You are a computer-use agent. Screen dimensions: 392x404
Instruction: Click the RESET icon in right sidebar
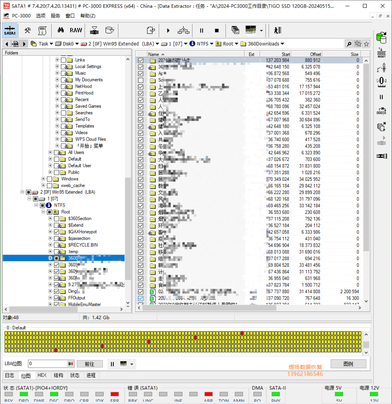pos(381,53)
